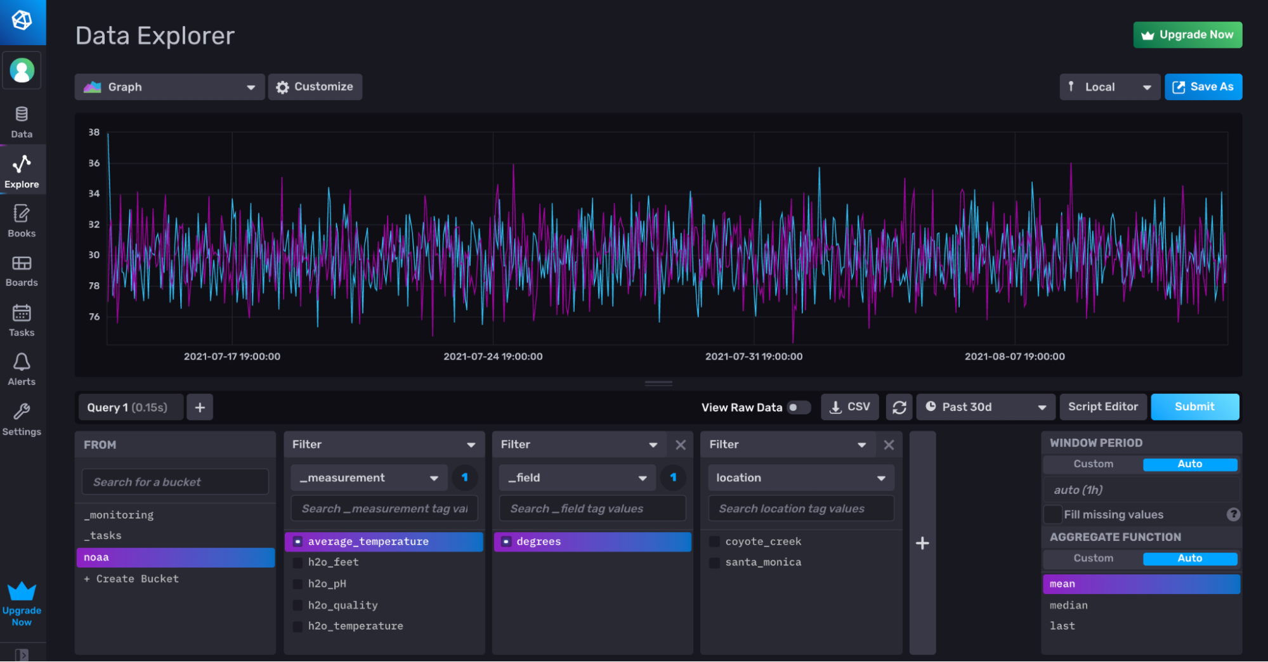
Task: Switch Window Period to Custom
Action: click(x=1093, y=464)
